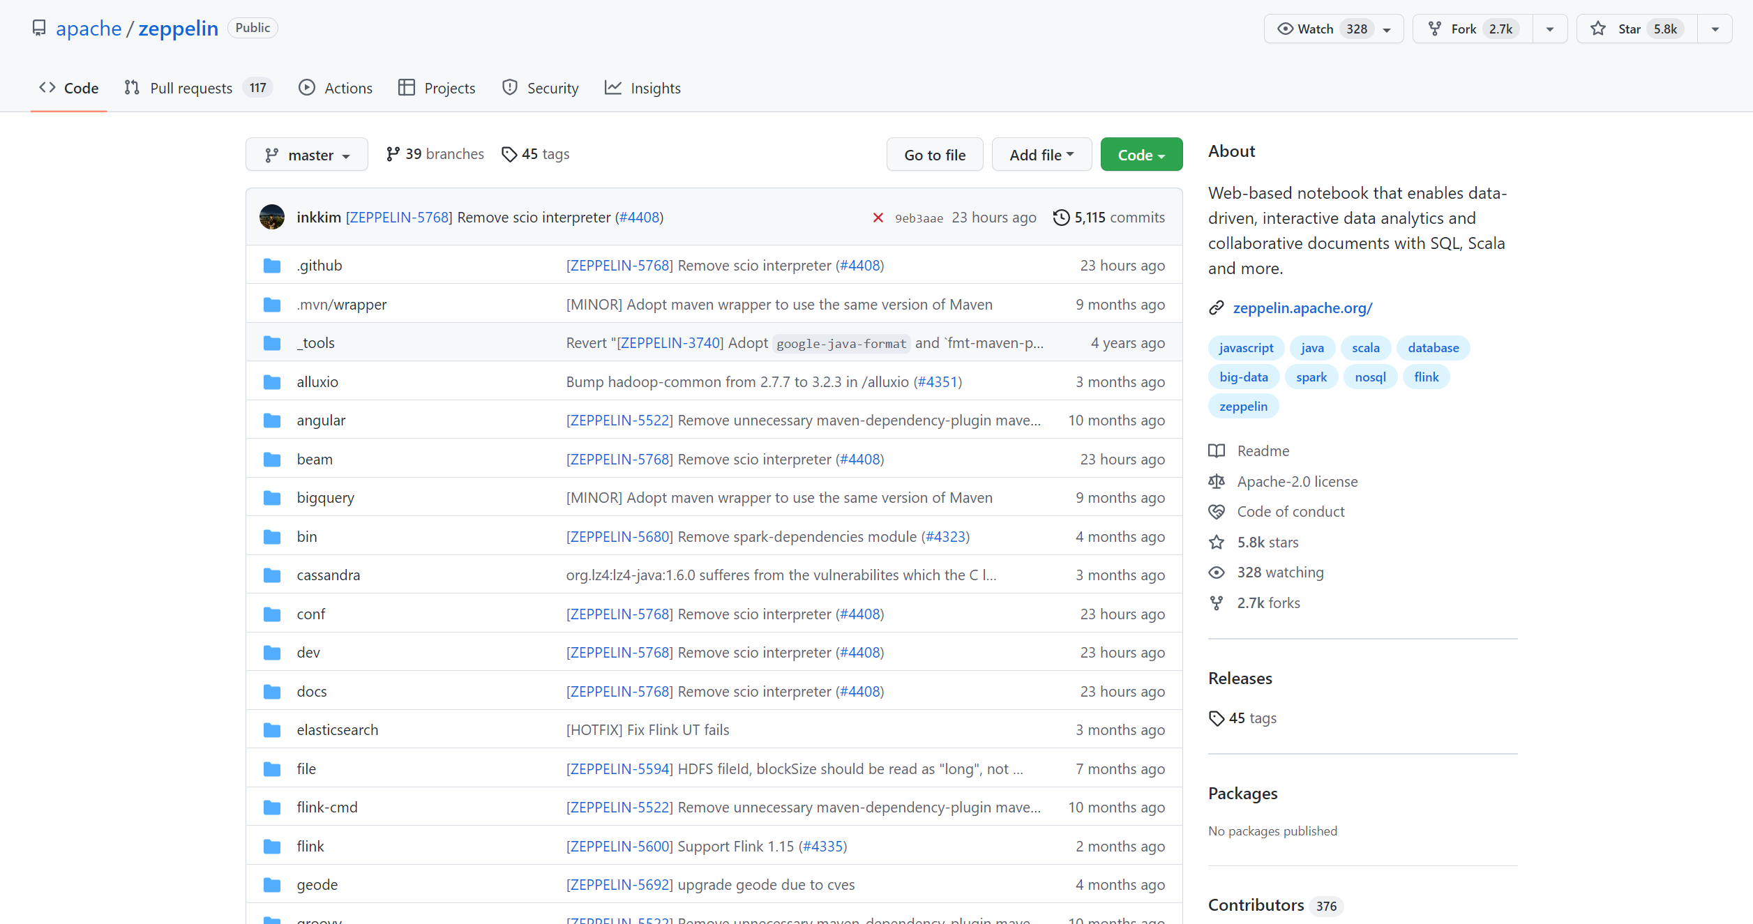Image resolution: width=1753 pixels, height=924 pixels.
Task: Open the Watch notifications dropdown arrow
Action: point(1387,29)
